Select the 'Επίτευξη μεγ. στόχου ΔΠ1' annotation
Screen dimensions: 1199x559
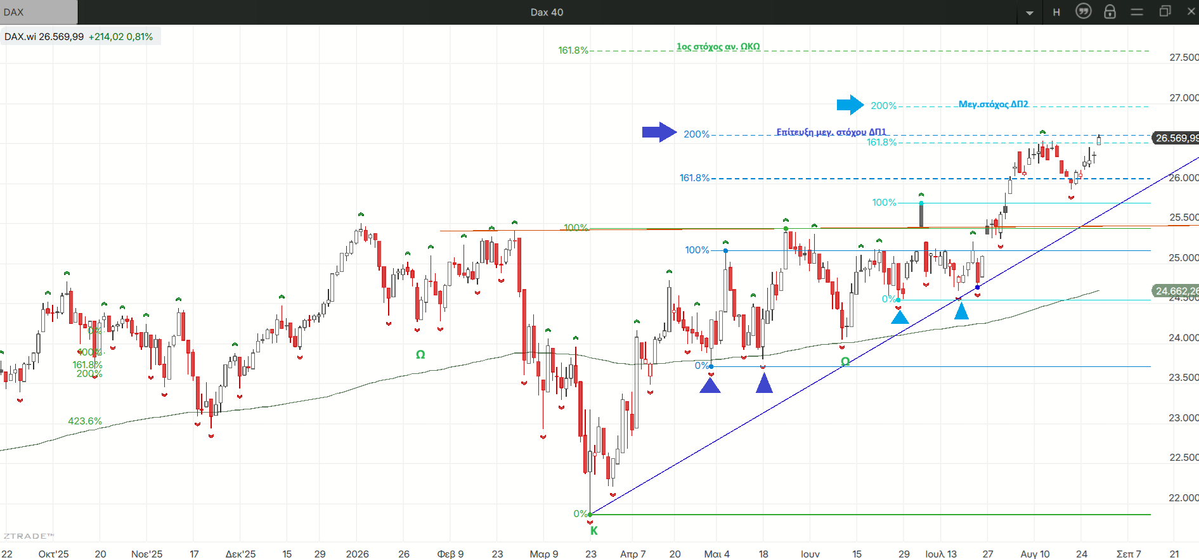click(831, 132)
